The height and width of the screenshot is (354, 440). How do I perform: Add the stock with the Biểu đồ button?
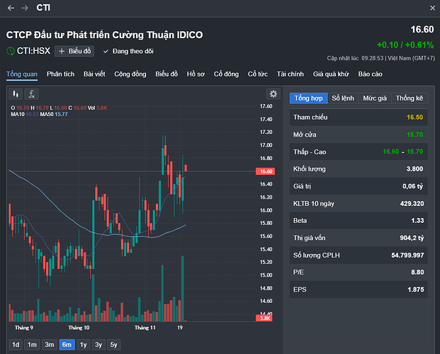(x=74, y=51)
